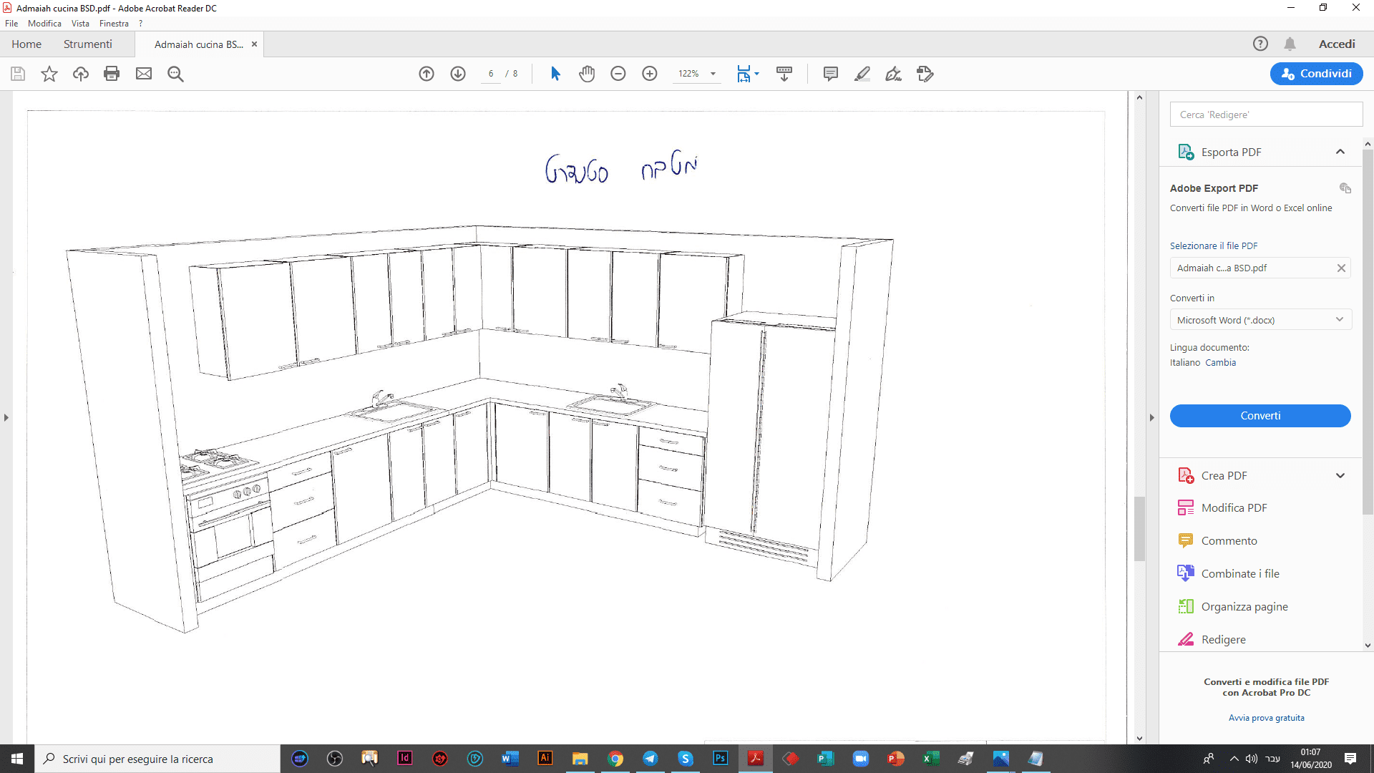Click the document vertical scrollbar thumb
Image resolution: width=1374 pixels, height=773 pixels.
[1139, 528]
